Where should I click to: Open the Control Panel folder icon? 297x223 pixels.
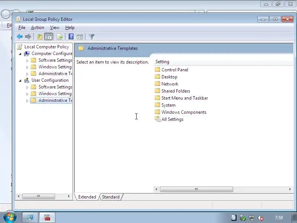157,70
